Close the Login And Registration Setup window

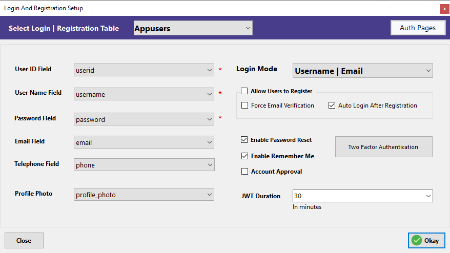(x=444, y=9)
